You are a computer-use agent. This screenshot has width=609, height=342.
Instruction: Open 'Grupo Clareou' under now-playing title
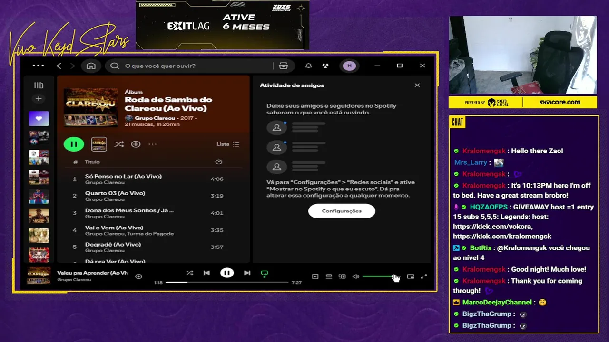(x=74, y=280)
